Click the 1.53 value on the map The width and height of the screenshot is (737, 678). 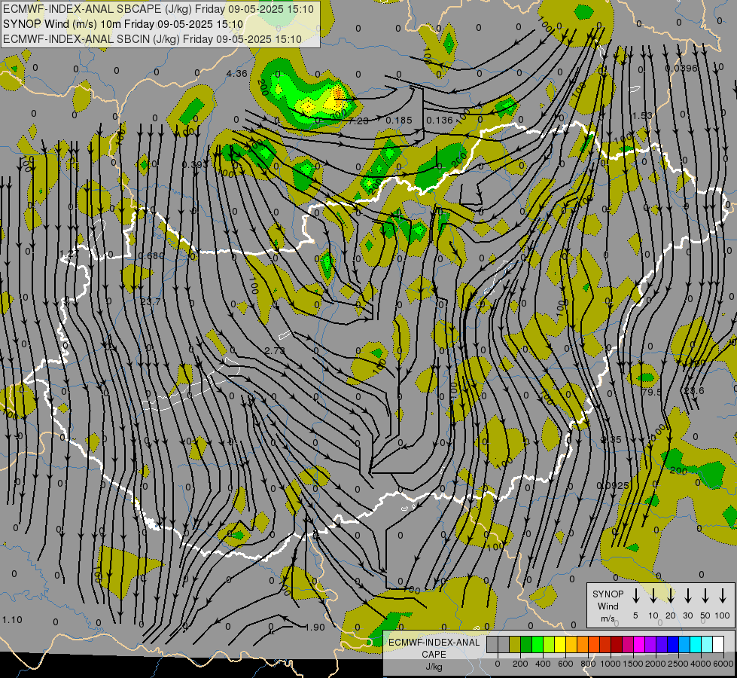(x=642, y=116)
